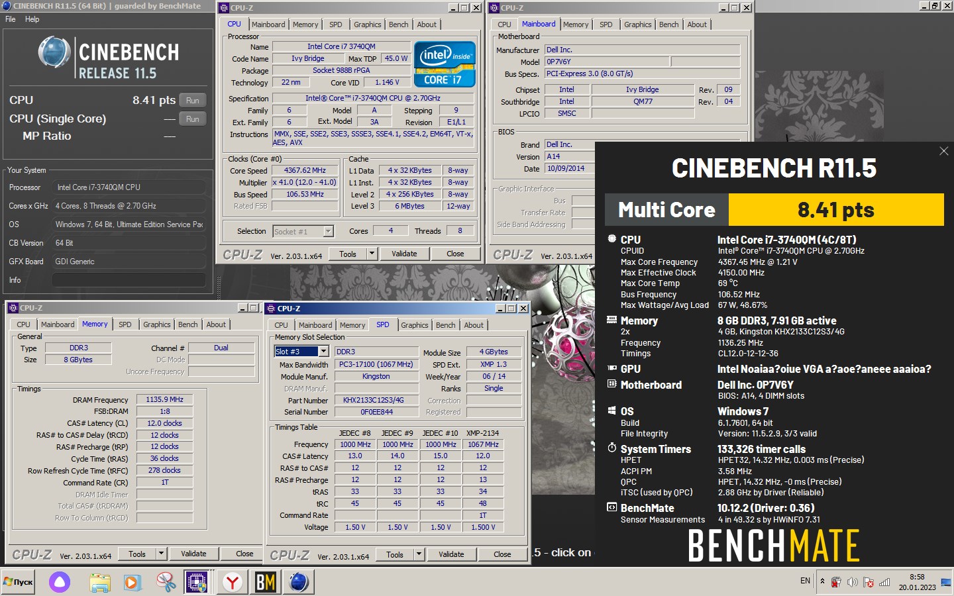Switch to the Bench tab in CPU-Z CPU window
Screen dimensions: 954x596
pos(398,25)
